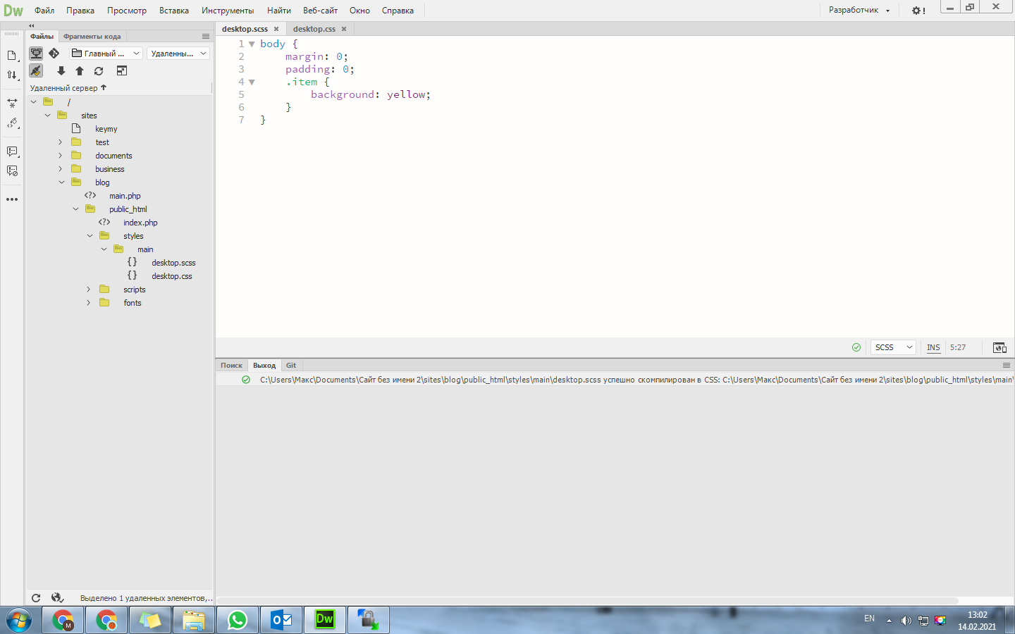This screenshot has width=1015, height=634.
Task: Toggle the FTP view button in Files panel
Action: [36, 54]
